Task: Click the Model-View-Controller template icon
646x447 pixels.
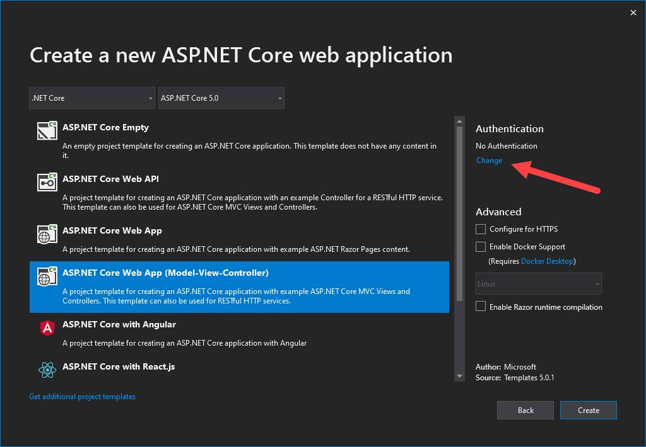Action: pos(47,275)
